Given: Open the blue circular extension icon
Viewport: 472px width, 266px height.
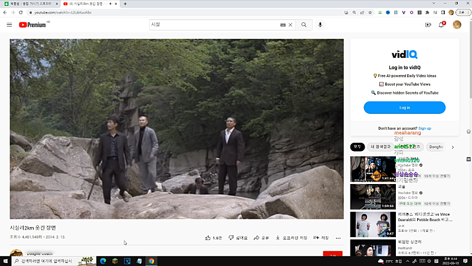Looking at the screenshot, I should (x=388, y=12).
